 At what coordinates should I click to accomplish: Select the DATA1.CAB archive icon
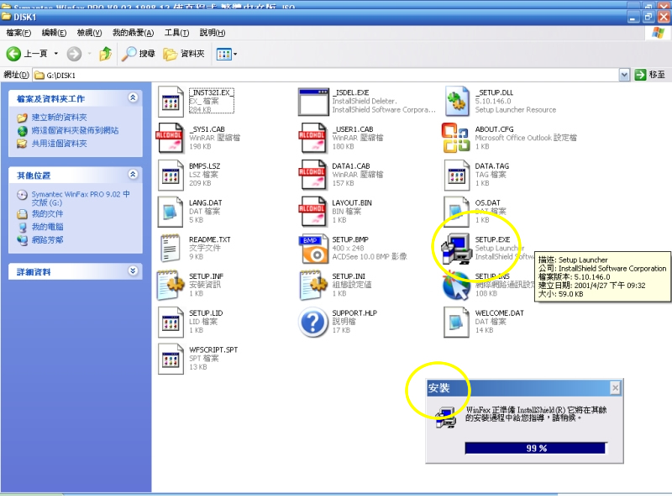click(x=312, y=175)
